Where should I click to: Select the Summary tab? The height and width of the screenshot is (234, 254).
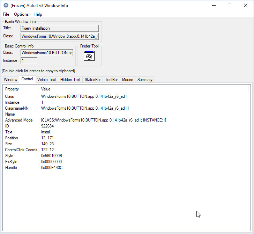point(144,80)
